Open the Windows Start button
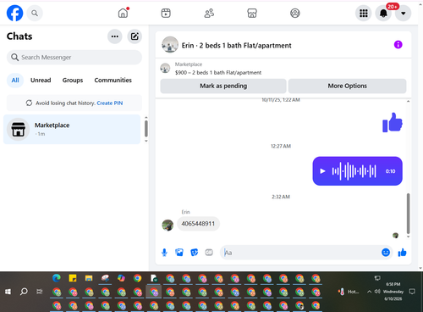Viewport: 423px width, 312px height. point(8,292)
